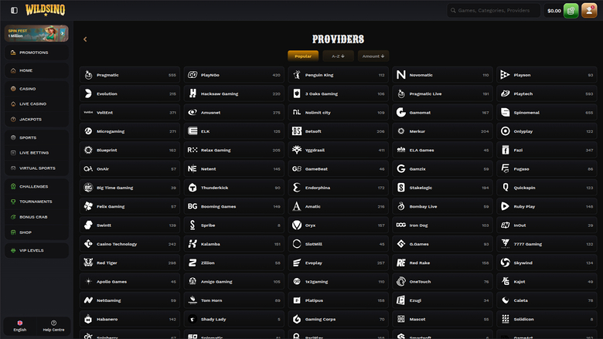This screenshot has height=339, width=603.
Task: Click the back arrow beside Providers
Action: point(85,39)
